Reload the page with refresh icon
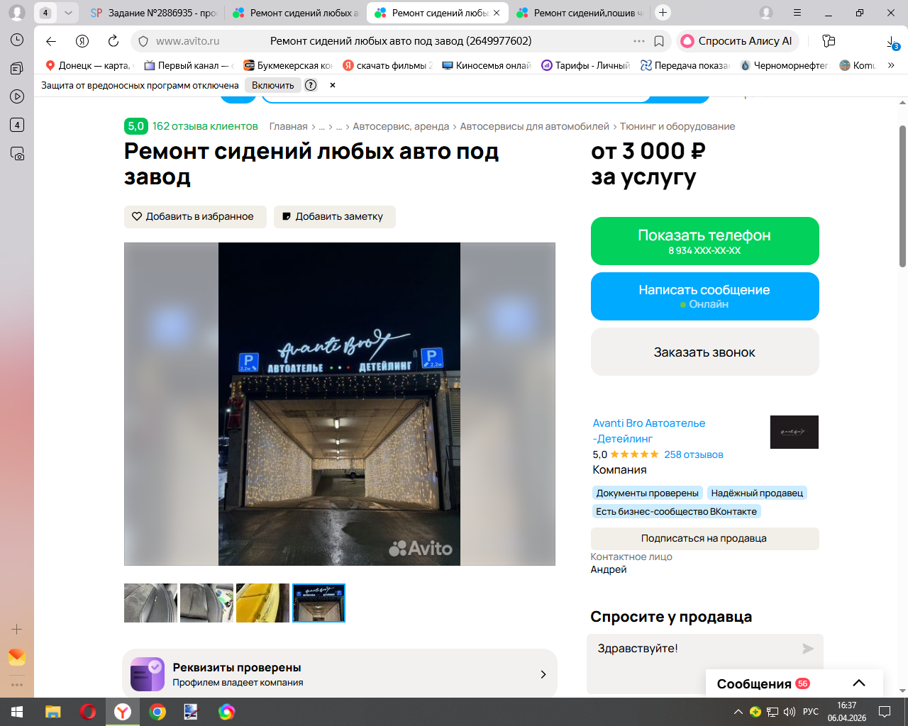Screen dimensions: 908x726 113,41
